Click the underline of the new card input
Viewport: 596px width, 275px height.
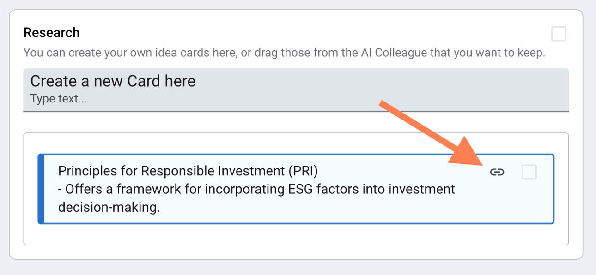click(x=296, y=111)
